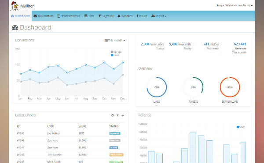Click the Dashboard gauge heading icon
The height and width of the screenshot is (163, 264).
15,27
